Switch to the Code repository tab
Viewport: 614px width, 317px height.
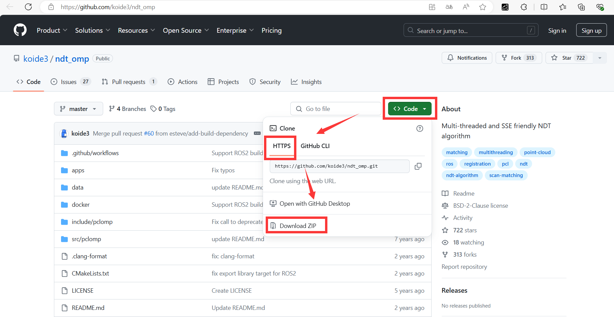[x=29, y=82]
